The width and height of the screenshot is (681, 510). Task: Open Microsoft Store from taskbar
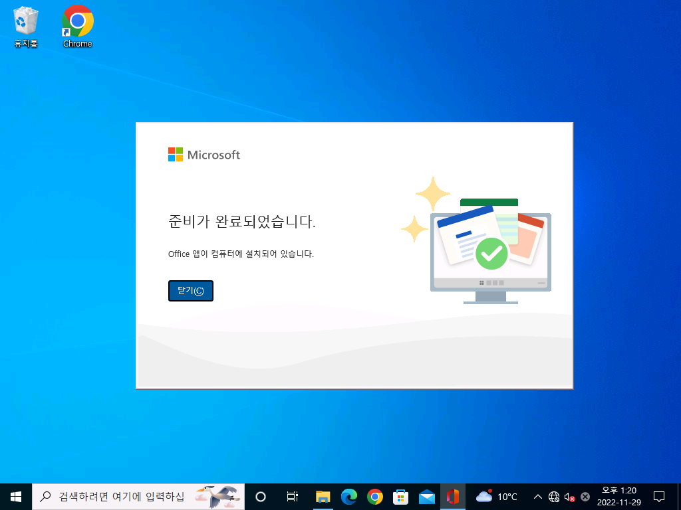pos(400,497)
